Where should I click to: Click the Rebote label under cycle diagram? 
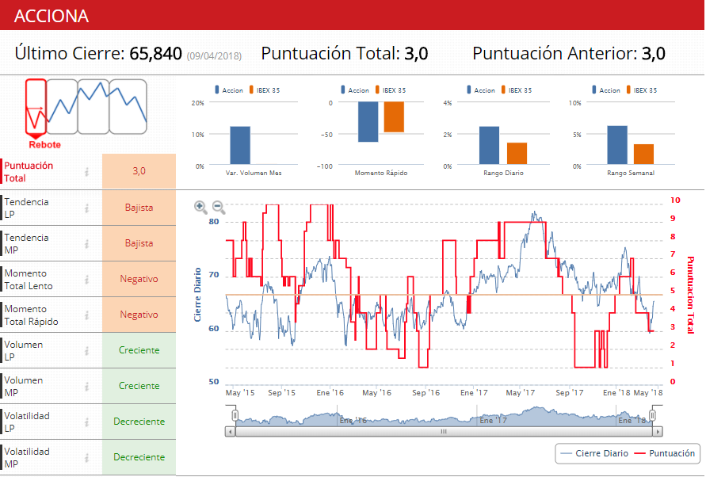(x=44, y=145)
